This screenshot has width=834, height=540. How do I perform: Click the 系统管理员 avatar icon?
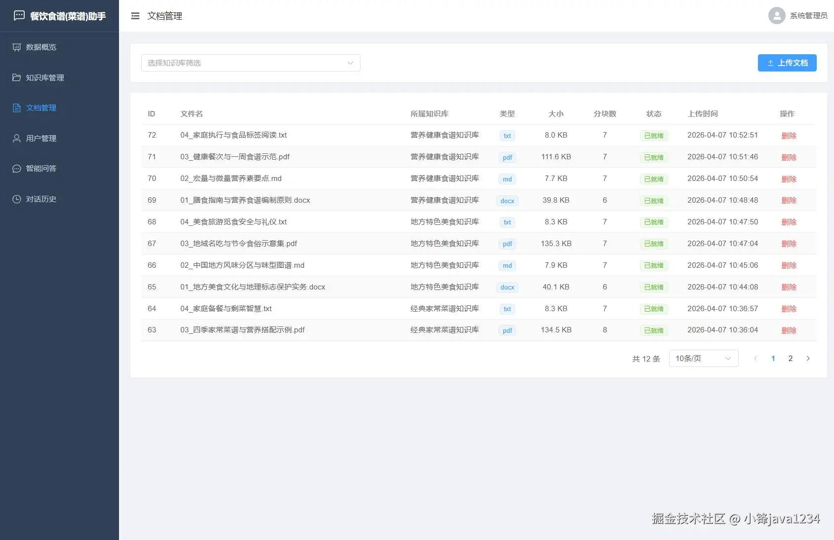(777, 16)
